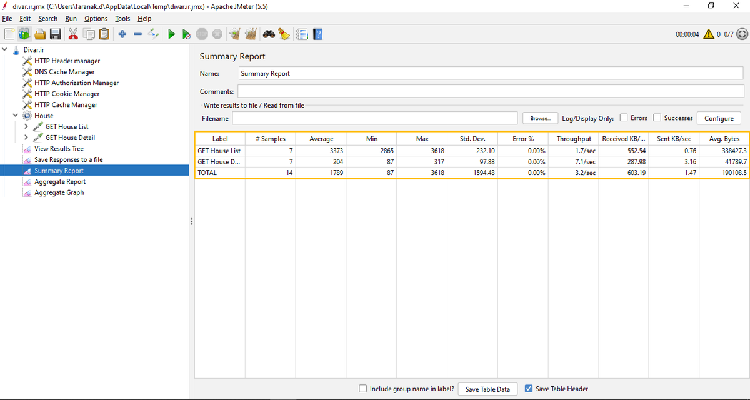The image size is (750, 400).
Task: Open the Search menu
Action: 47,19
